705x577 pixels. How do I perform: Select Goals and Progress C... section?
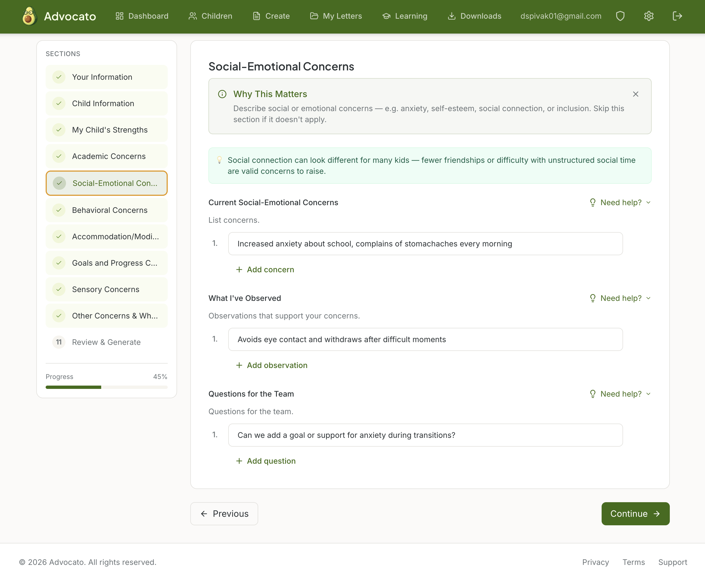click(x=107, y=263)
